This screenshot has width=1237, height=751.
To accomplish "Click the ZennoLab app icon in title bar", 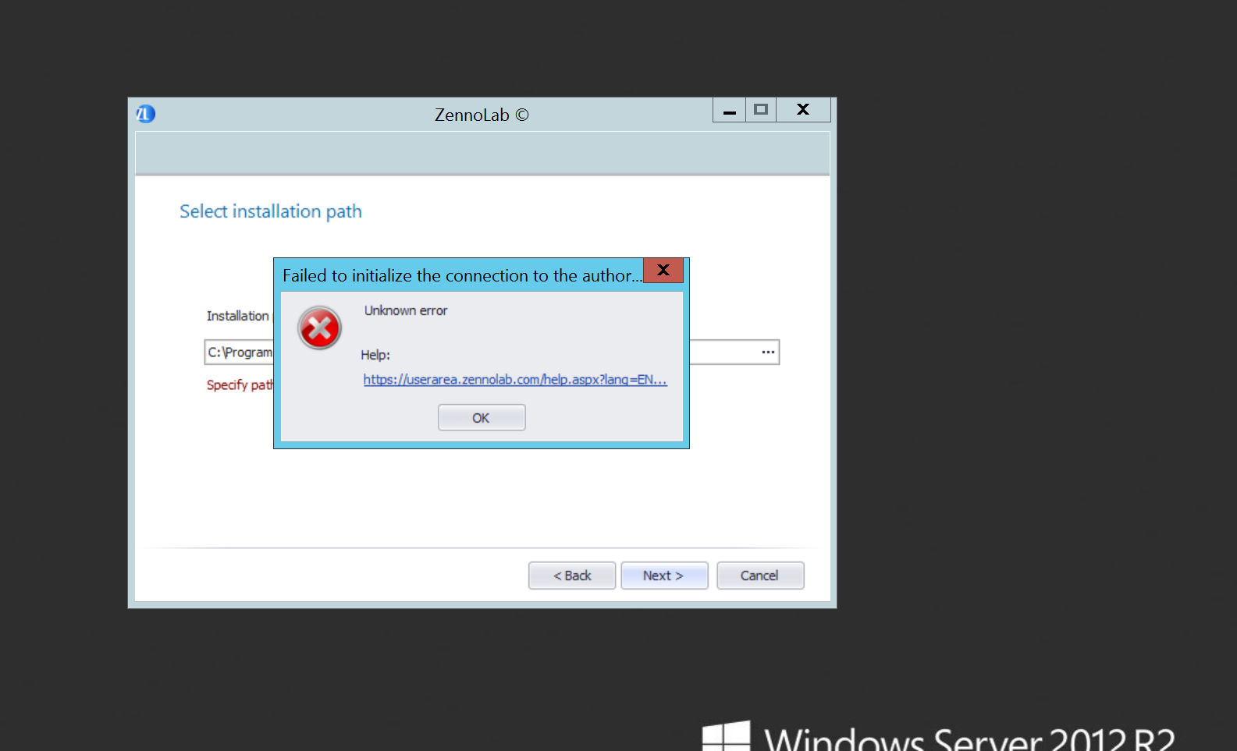I will [146, 114].
